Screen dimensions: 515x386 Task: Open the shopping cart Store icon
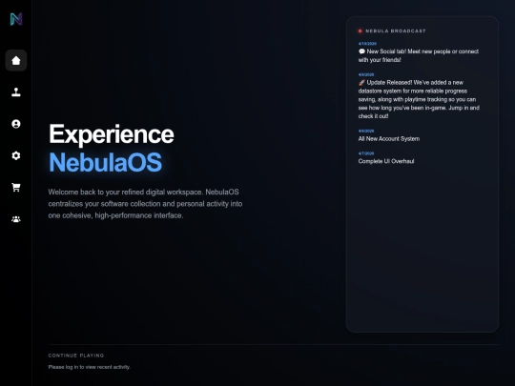pyautogui.click(x=16, y=187)
